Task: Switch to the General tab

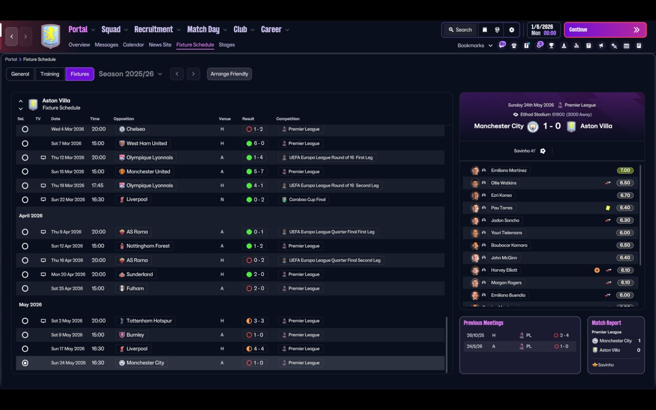Action: pos(20,74)
